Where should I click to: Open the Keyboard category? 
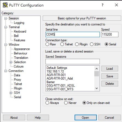coord(20,31)
